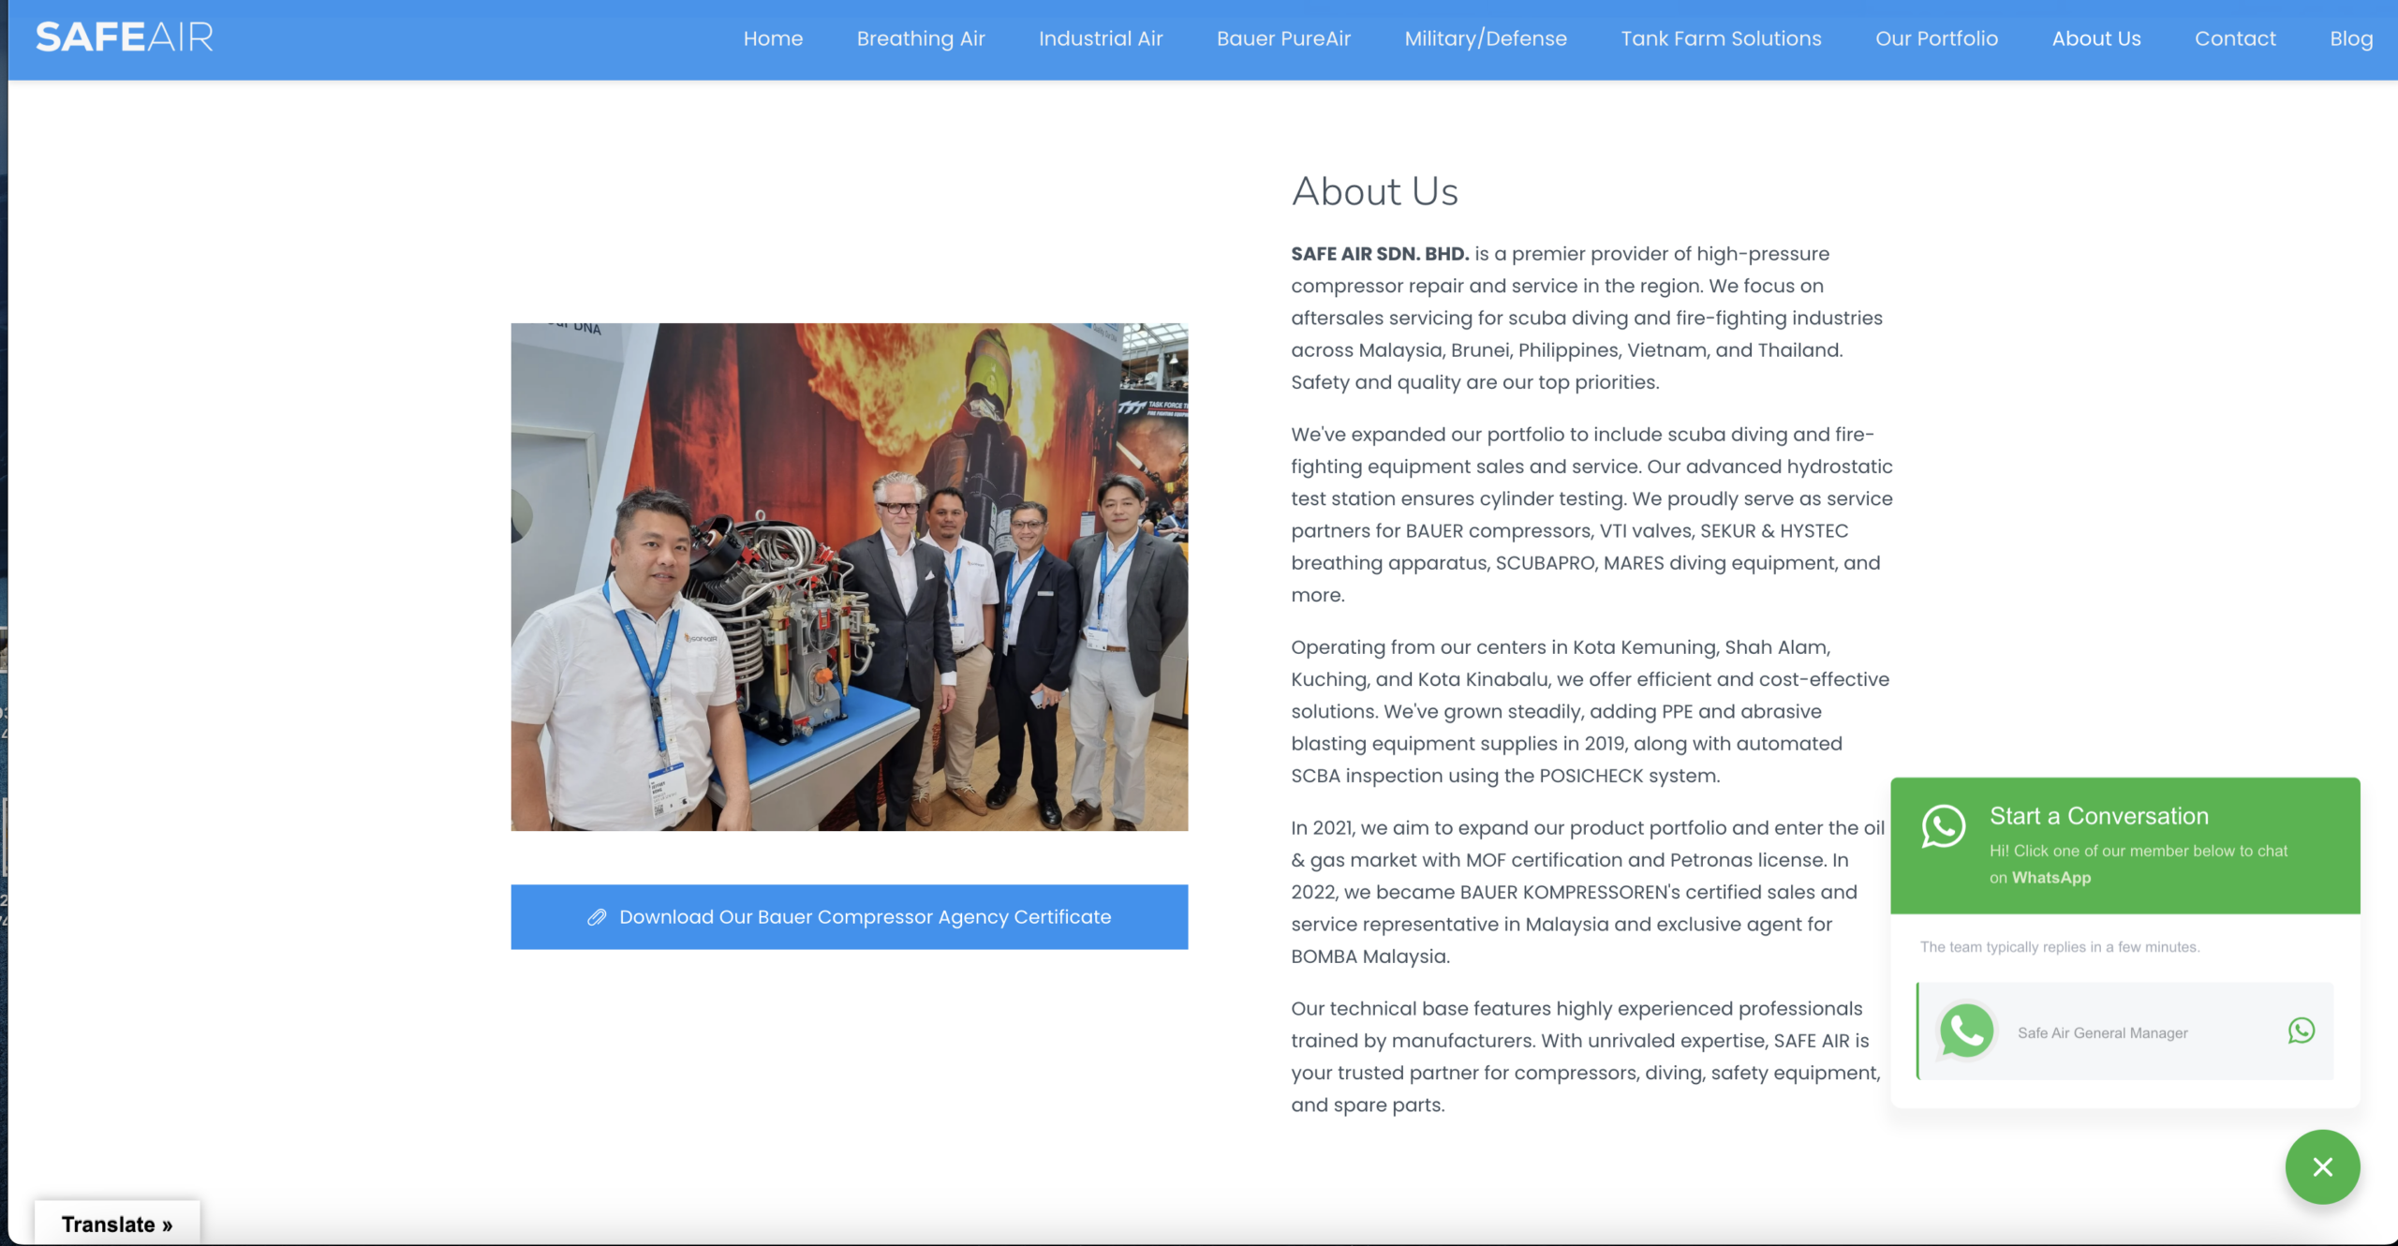This screenshot has height=1246, width=2398.
Task: Open About Us in the top navigation
Action: tap(2096, 38)
